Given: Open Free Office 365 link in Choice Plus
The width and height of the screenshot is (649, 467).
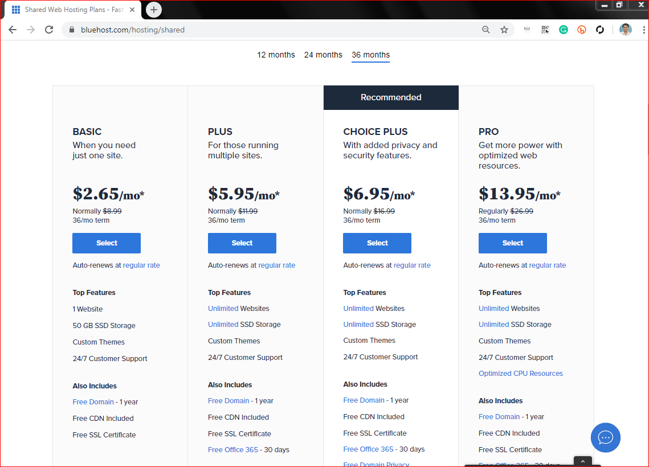Looking at the screenshot, I should 368,449.
